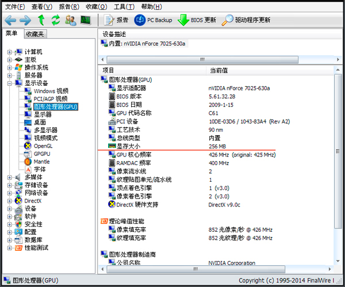Select the 像素填充率 row
345x287 pixels.
point(216,229)
